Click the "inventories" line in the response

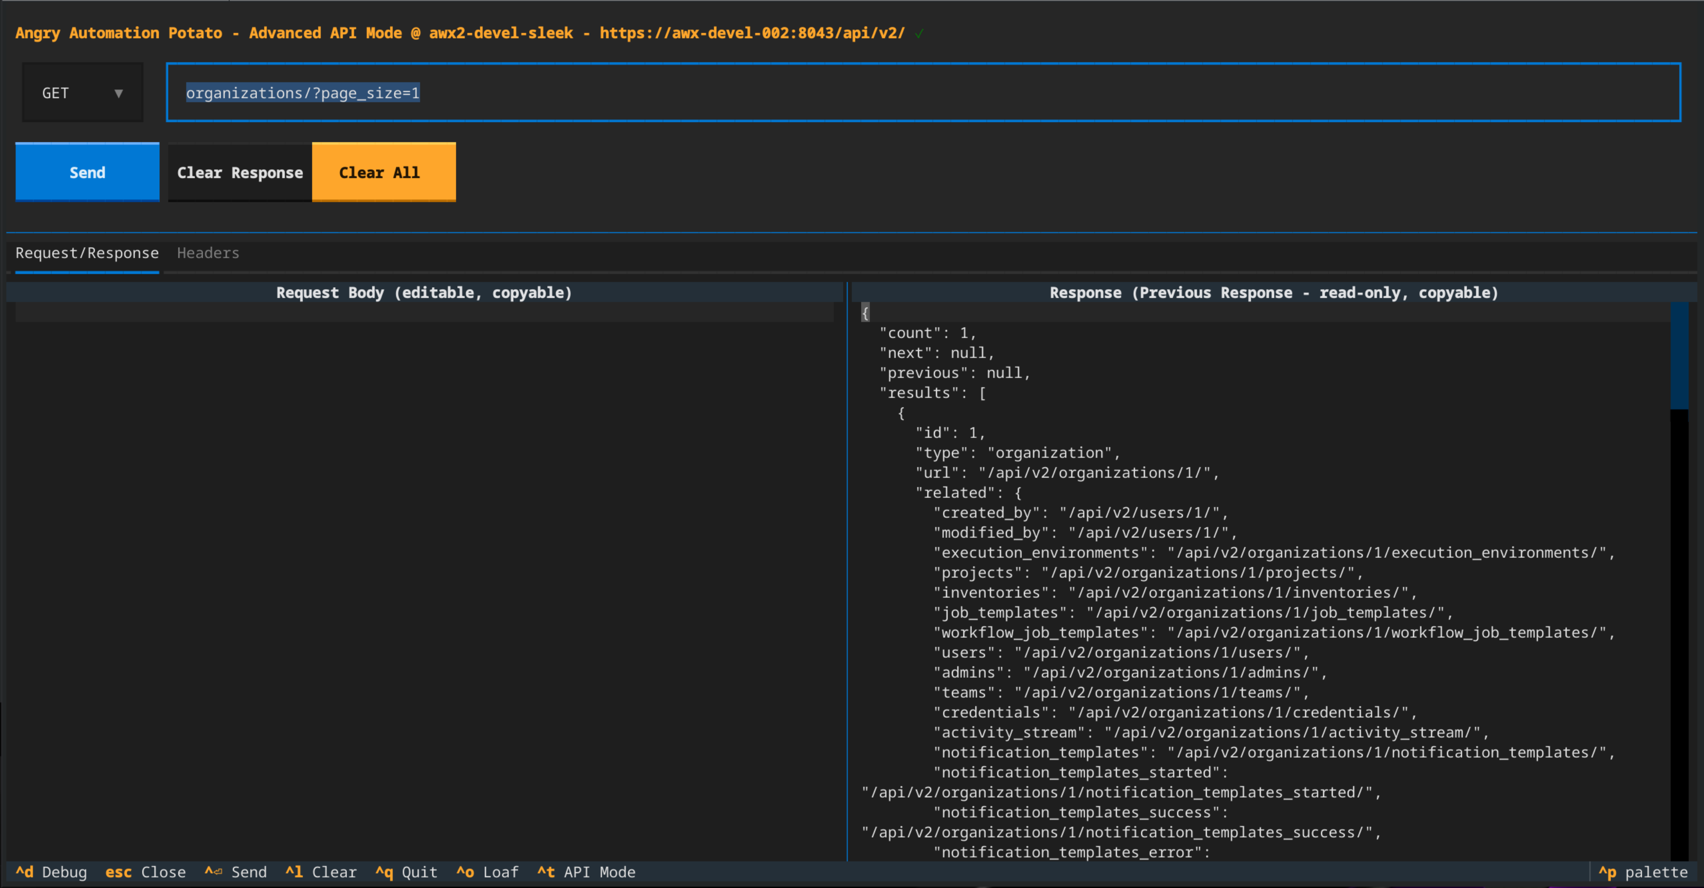click(1175, 592)
